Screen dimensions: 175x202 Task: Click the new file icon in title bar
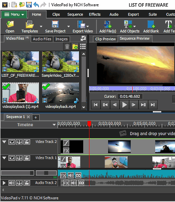14,5
